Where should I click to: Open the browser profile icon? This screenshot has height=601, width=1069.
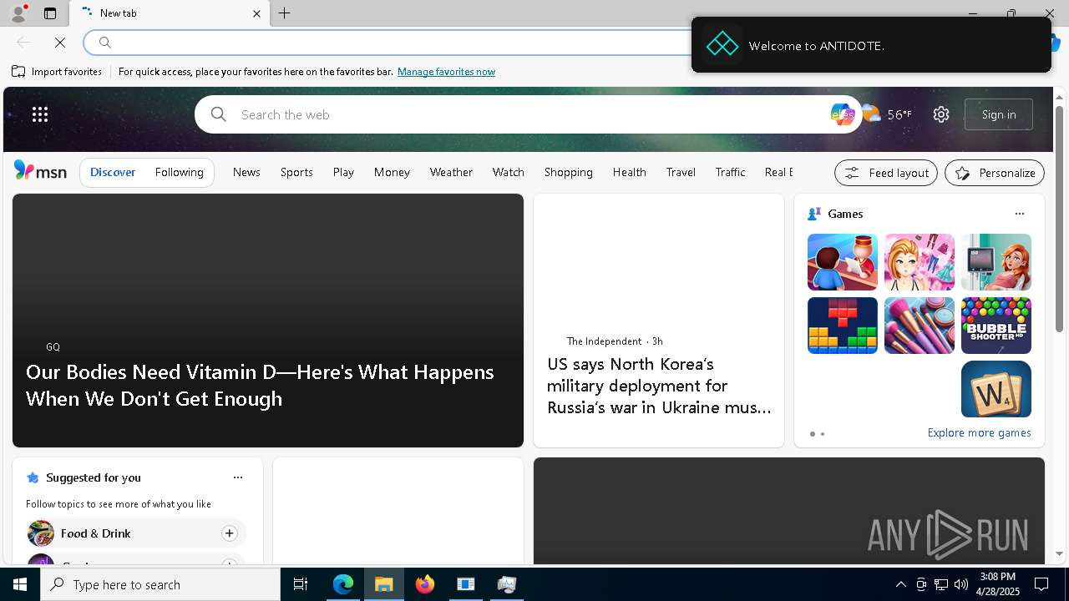(18, 13)
